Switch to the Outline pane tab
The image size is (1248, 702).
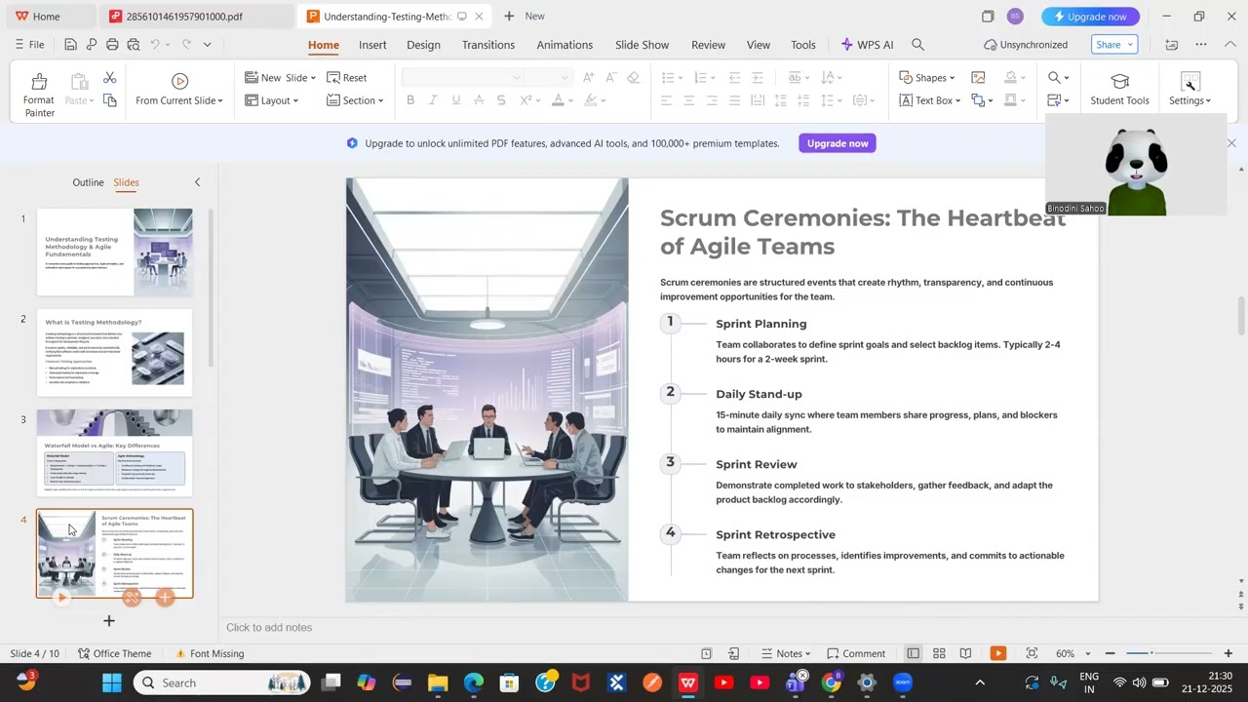coord(88,182)
